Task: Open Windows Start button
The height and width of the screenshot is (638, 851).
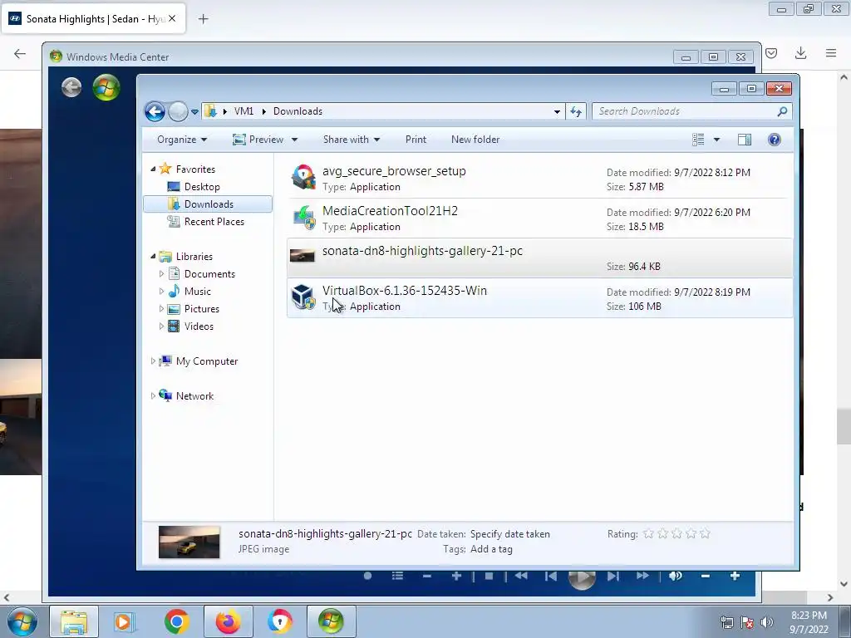Action: click(x=22, y=621)
